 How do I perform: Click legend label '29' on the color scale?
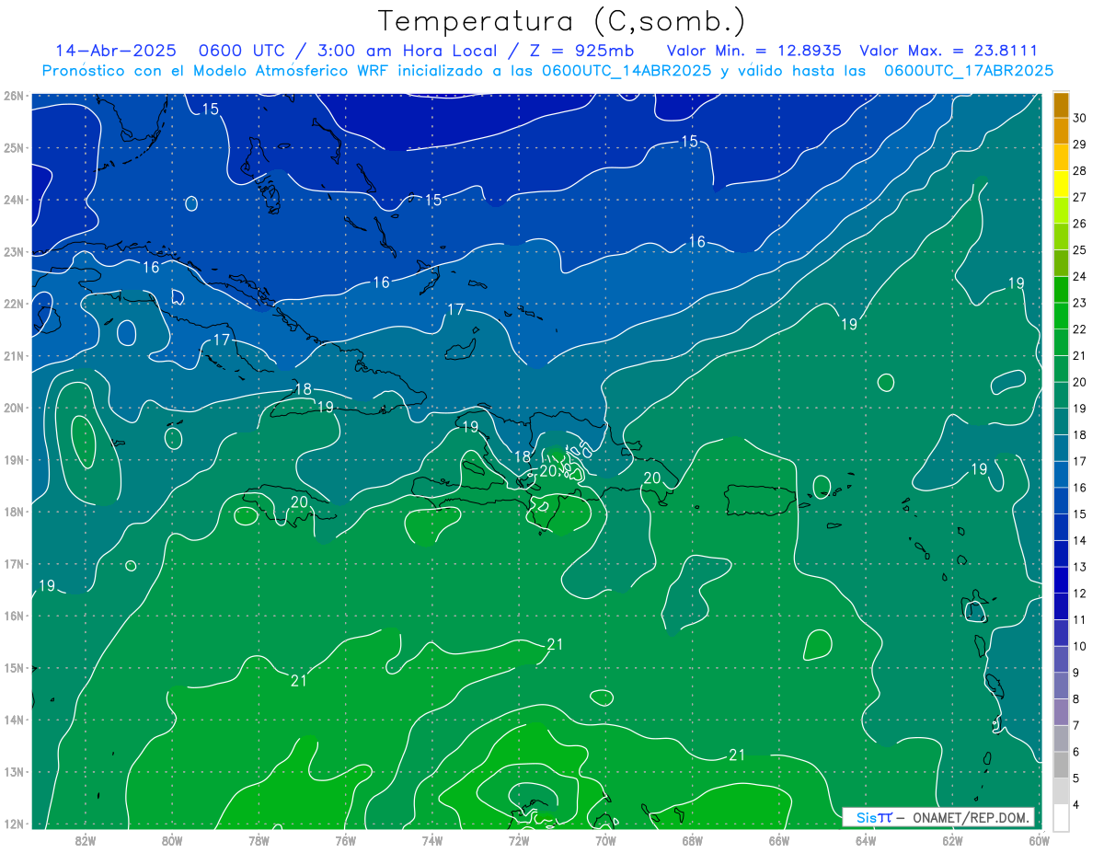pyautogui.click(x=1080, y=144)
